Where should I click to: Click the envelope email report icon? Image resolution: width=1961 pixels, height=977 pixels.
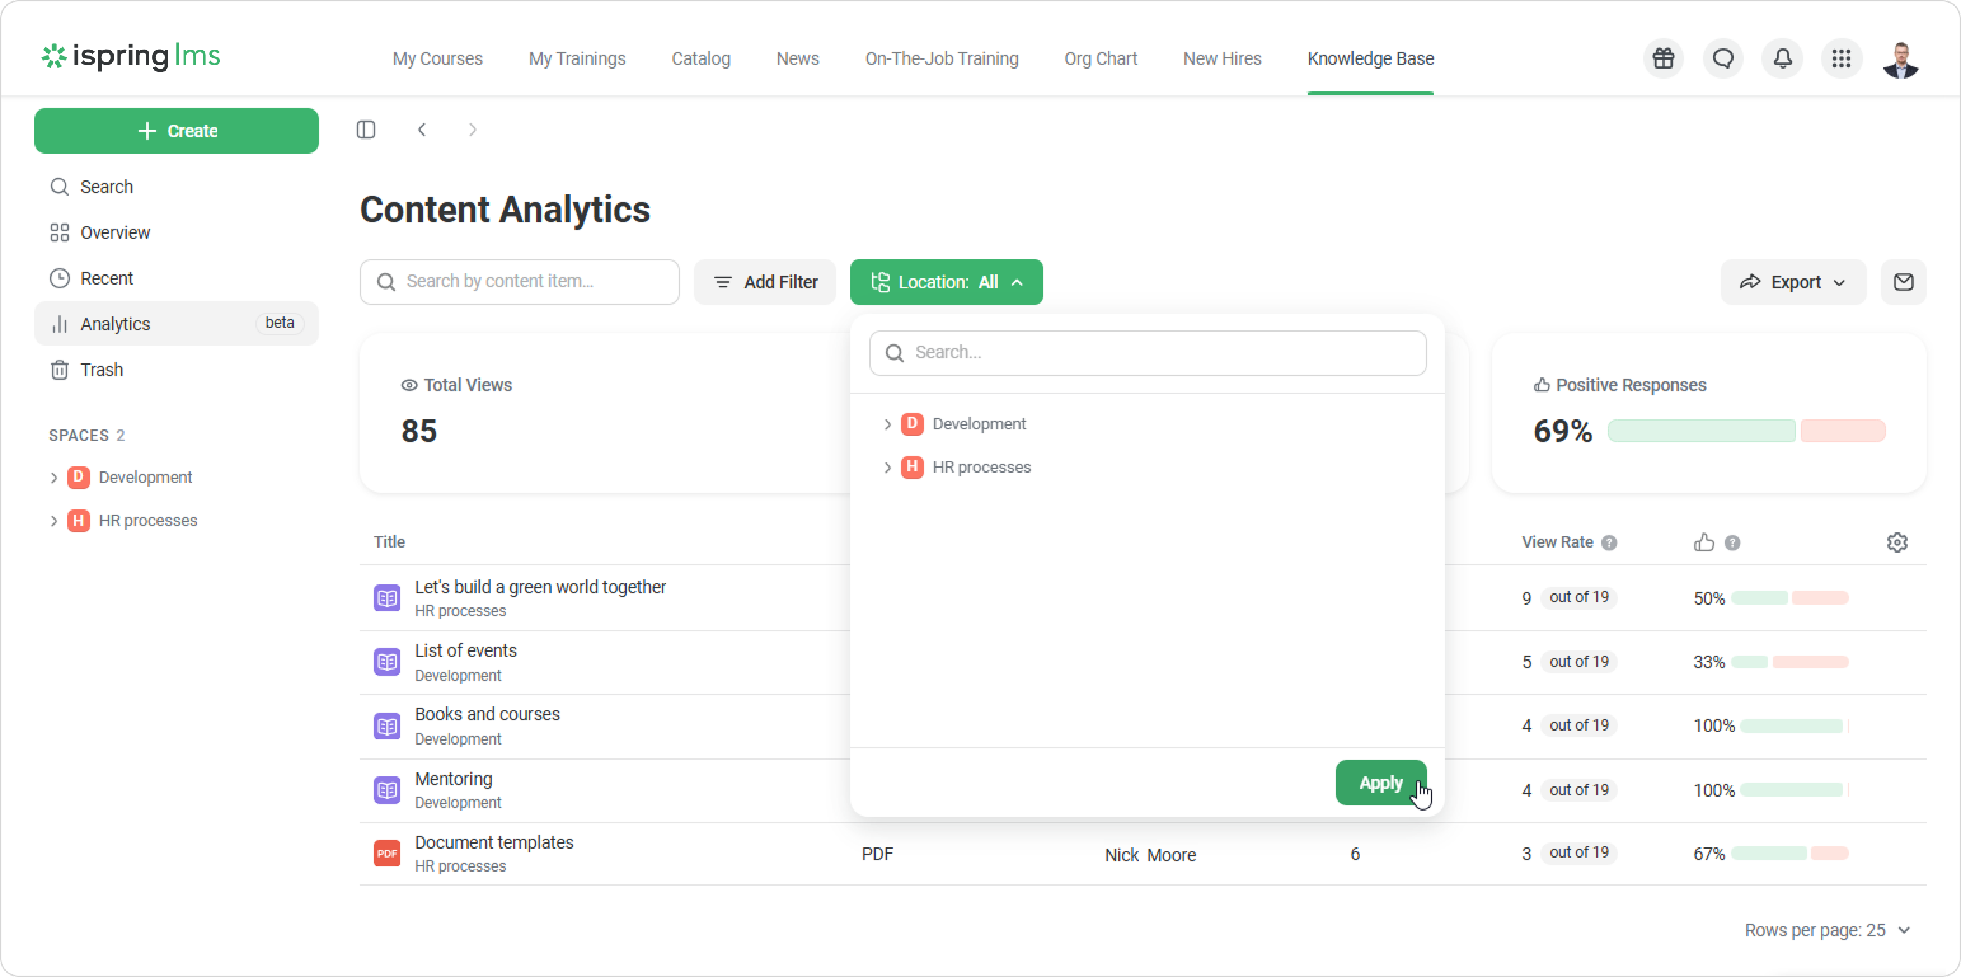point(1903,282)
